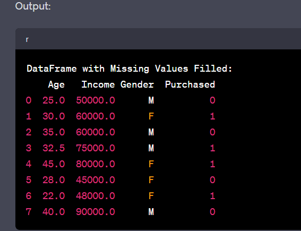This screenshot has width=301, height=231.
Task: Click the "Income" column header
Action: click(98, 84)
